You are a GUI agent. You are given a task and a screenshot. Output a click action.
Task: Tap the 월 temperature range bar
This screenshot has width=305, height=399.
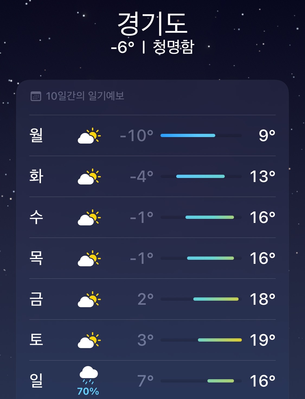201,135
